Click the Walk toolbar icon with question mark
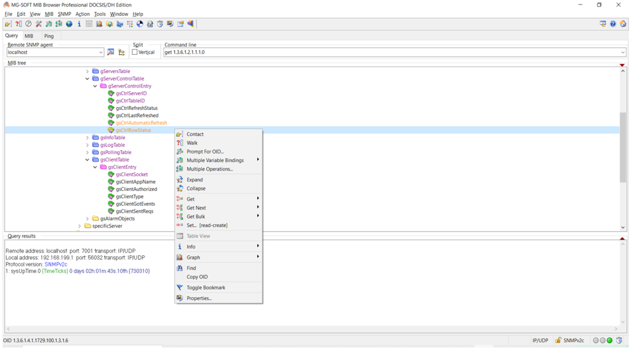The width and height of the screenshot is (631, 351). pyautogui.click(x=18, y=24)
